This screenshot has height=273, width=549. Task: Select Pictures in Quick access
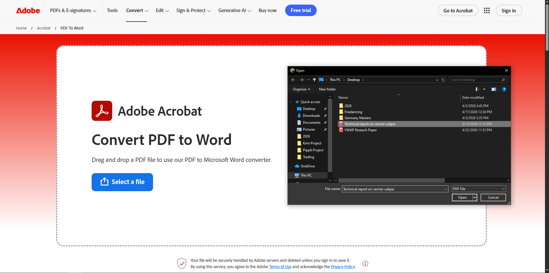pos(309,129)
